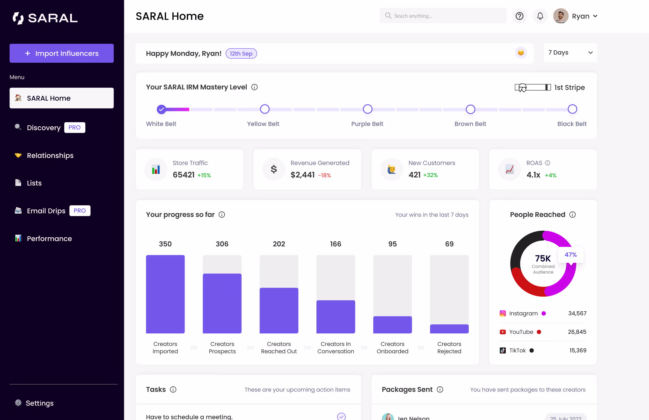This screenshot has height=420, width=649.
Task: Click the Import Influencers button
Action: (x=62, y=53)
